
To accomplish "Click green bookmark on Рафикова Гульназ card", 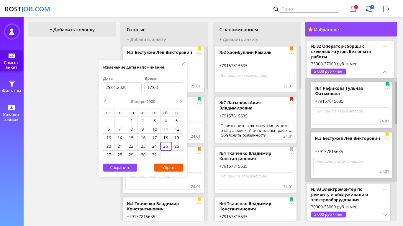I will point(387,84).
